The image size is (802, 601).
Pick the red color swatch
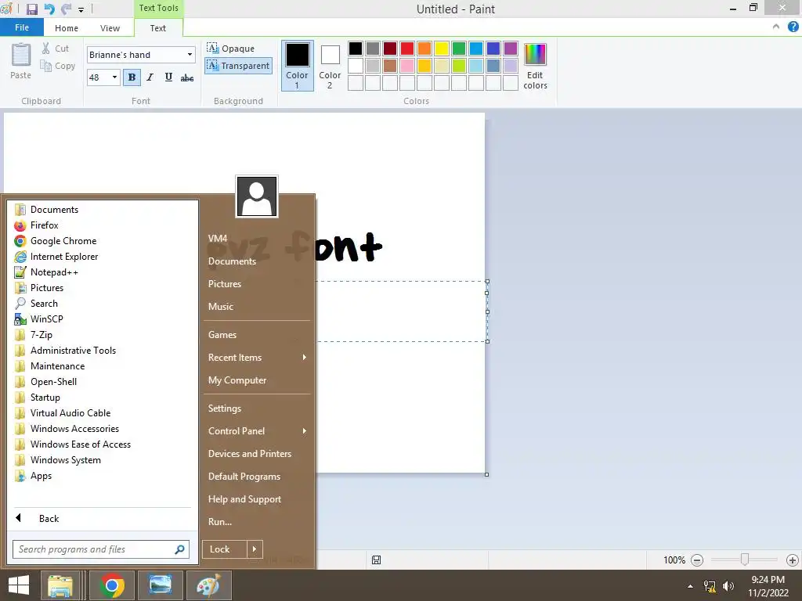pyautogui.click(x=407, y=49)
